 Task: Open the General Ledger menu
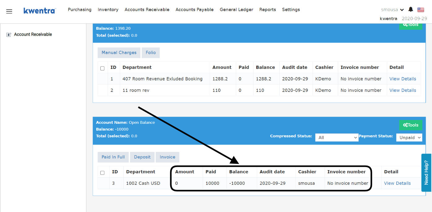pyautogui.click(x=236, y=10)
